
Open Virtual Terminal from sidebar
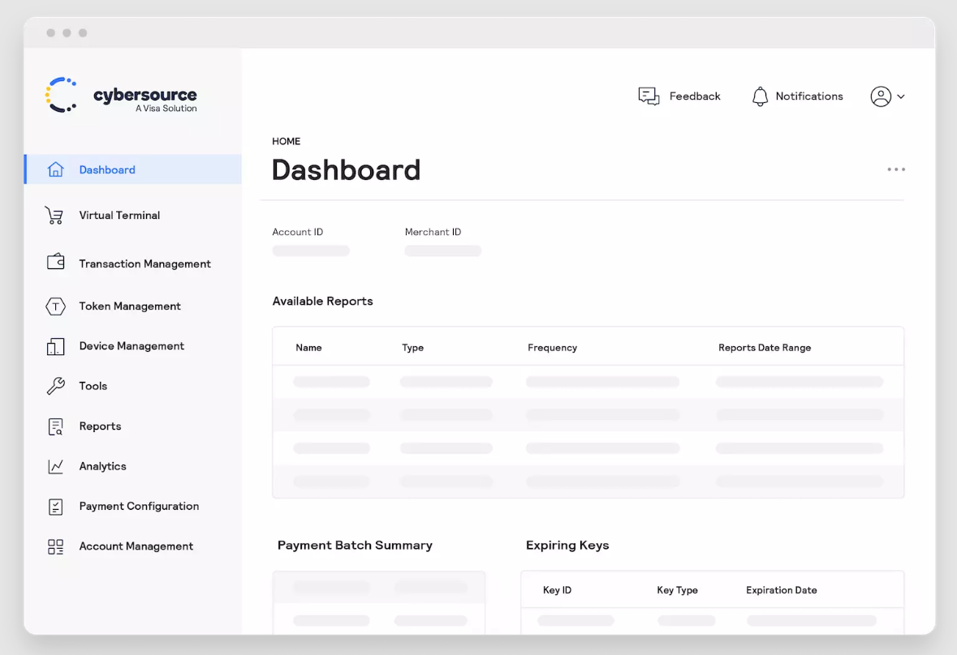click(x=119, y=215)
